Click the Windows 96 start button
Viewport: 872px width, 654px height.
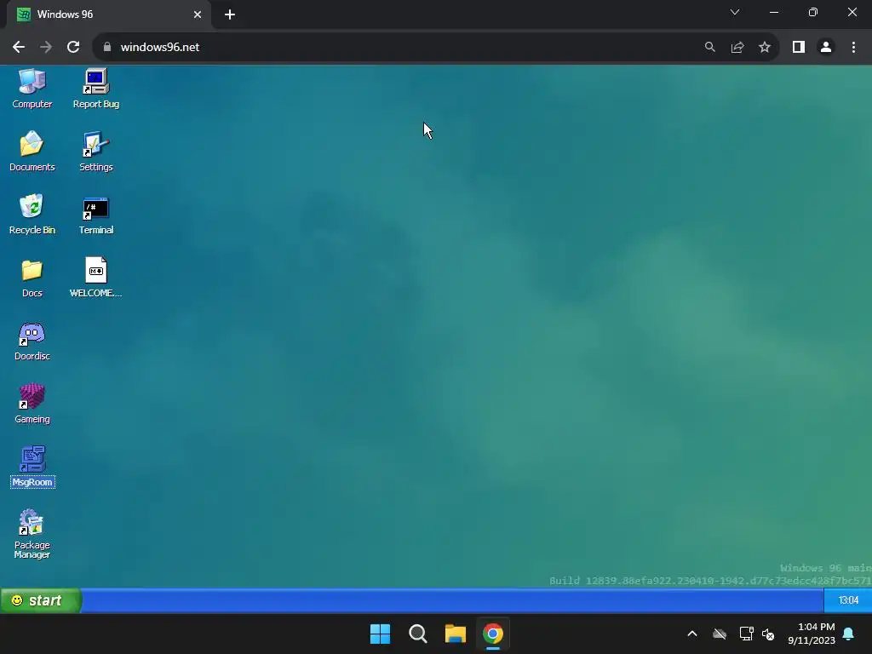(40, 600)
